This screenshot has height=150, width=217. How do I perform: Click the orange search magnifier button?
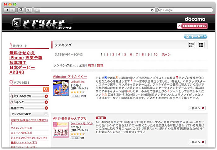[x=46, y=89]
